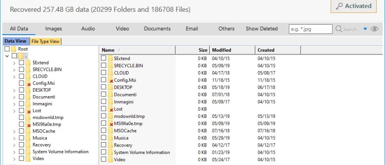Open the search options dropdown arrow

[x=365, y=29]
